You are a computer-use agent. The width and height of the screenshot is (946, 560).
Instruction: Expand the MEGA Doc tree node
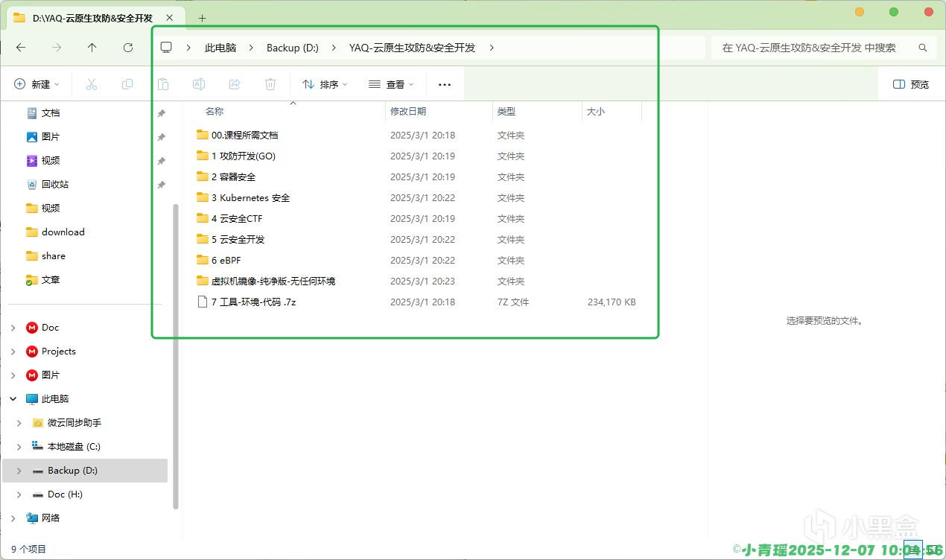click(x=13, y=328)
